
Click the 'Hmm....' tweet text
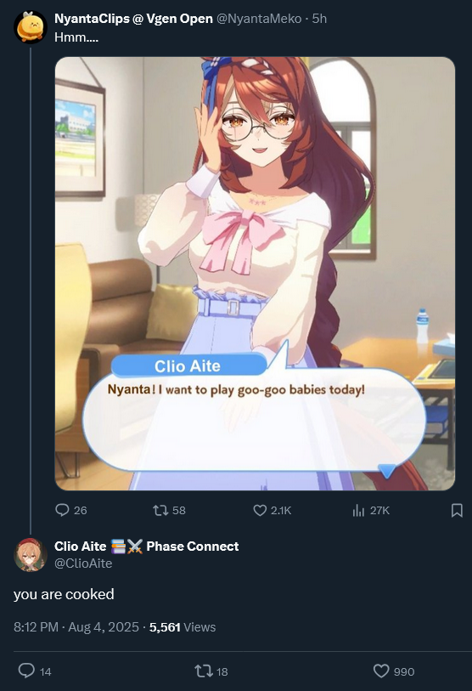click(76, 37)
